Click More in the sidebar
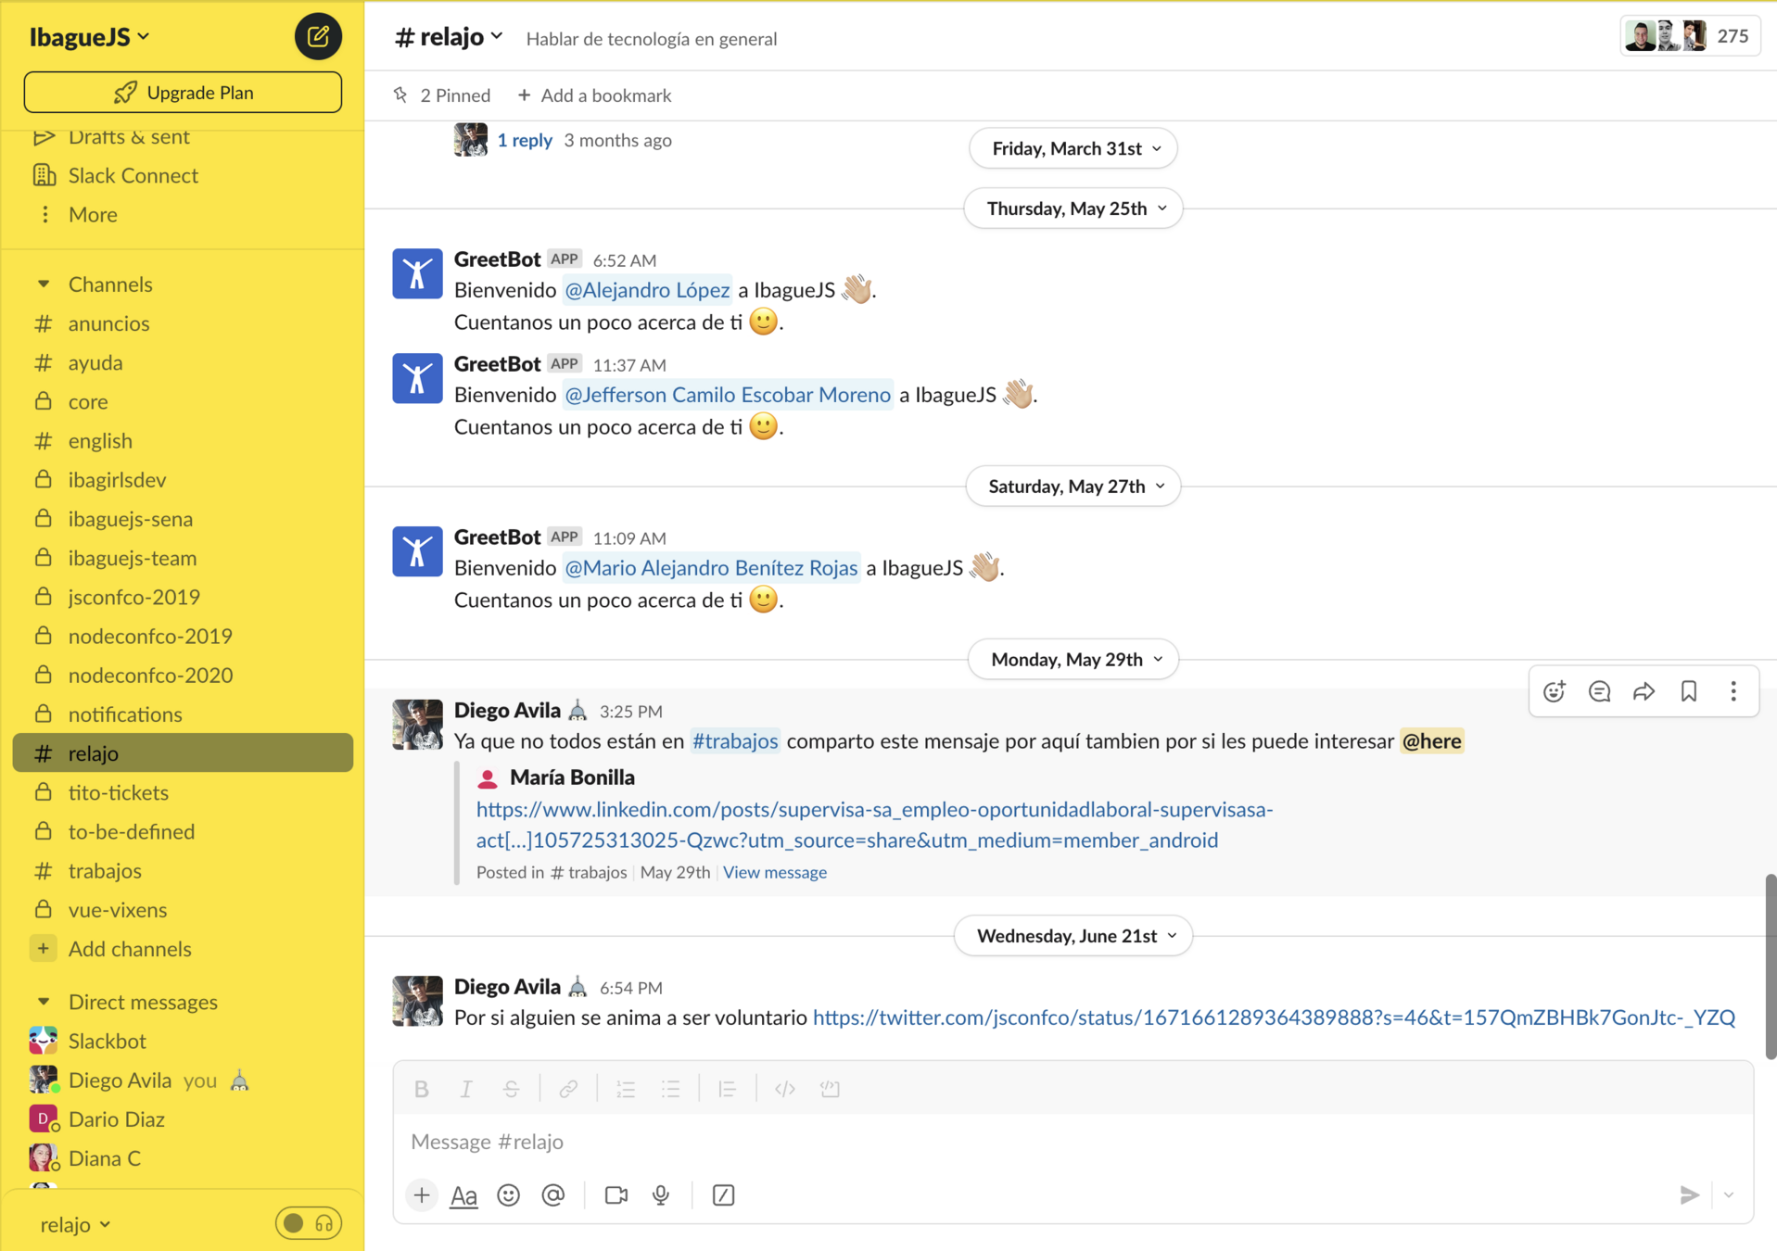The image size is (1777, 1251). coord(183,214)
